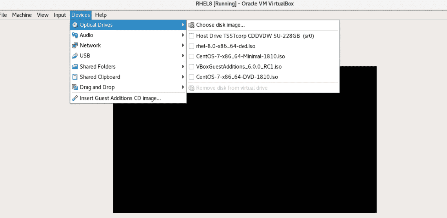This screenshot has height=218, width=447.
Task: Open the Machine menu
Action: pos(22,15)
